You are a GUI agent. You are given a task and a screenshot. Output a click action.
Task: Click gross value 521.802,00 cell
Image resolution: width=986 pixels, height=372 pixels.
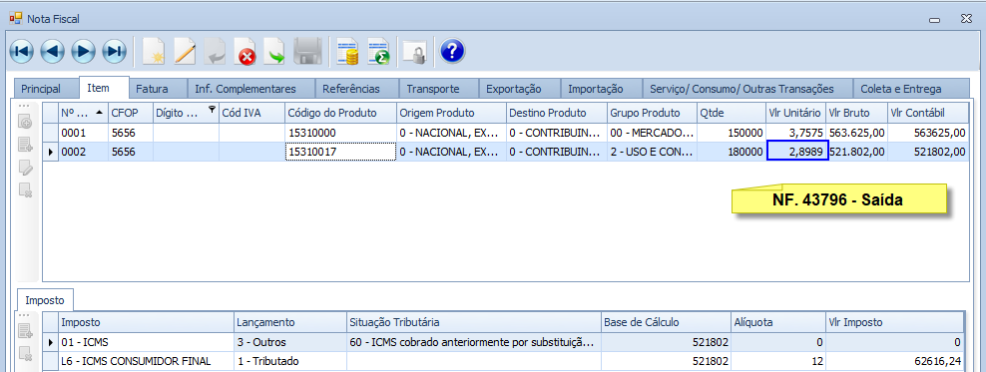tap(857, 152)
